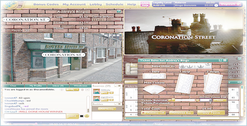247x126 pixels.
Task: Click the Coronation Street video thumbnail
Action: 184,32
